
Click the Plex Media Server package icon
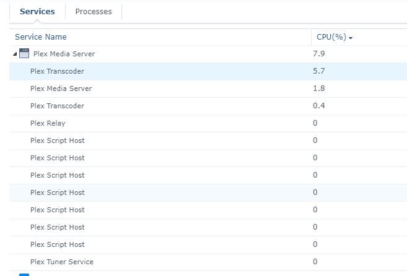[24, 53]
